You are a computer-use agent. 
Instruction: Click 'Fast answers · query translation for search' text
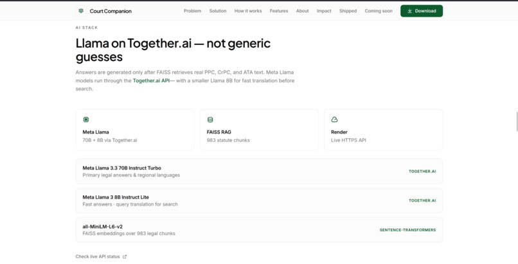[130, 204]
